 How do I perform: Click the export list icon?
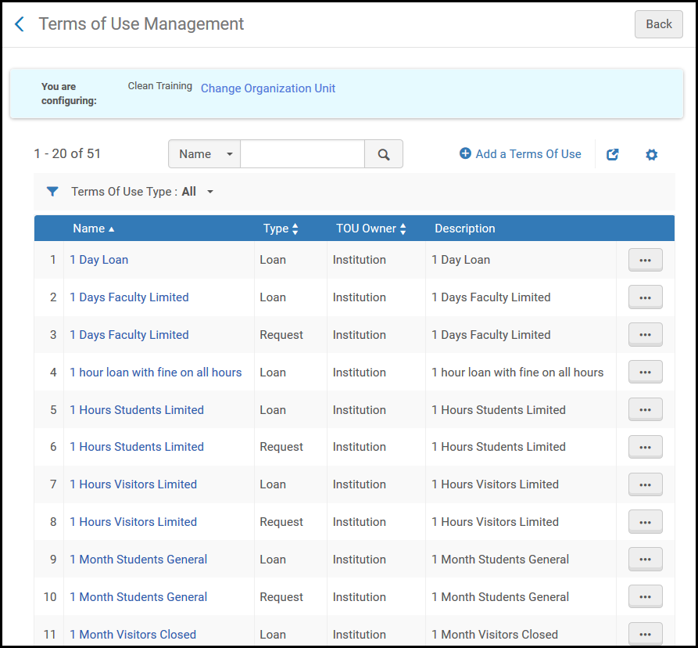coord(613,154)
